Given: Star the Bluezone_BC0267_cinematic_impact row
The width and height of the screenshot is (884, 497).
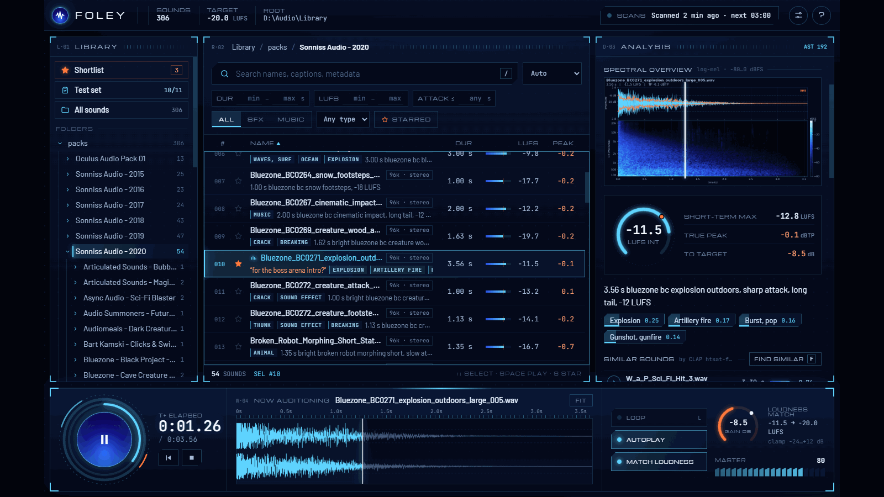Looking at the screenshot, I should (238, 209).
